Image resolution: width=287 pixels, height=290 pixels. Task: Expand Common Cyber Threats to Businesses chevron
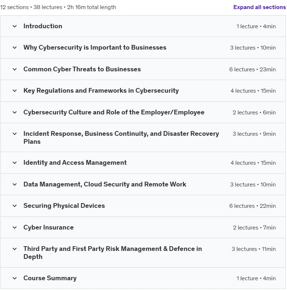(x=15, y=70)
